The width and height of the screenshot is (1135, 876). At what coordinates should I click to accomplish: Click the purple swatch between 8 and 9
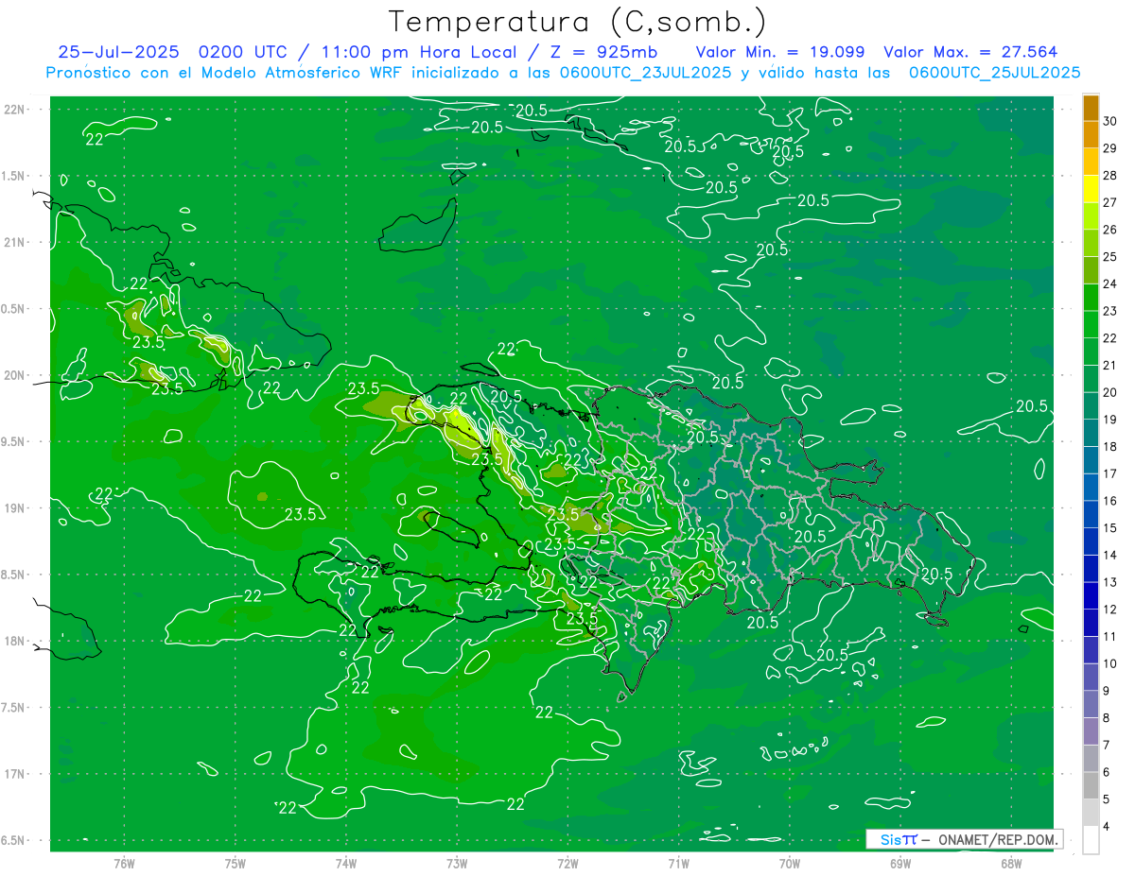click(1091, 705)
